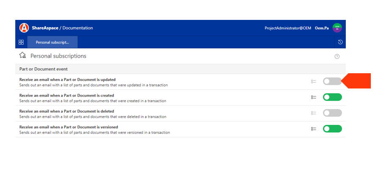Open filter settings icon for created event
381x185 pixels.
point(314,97)
